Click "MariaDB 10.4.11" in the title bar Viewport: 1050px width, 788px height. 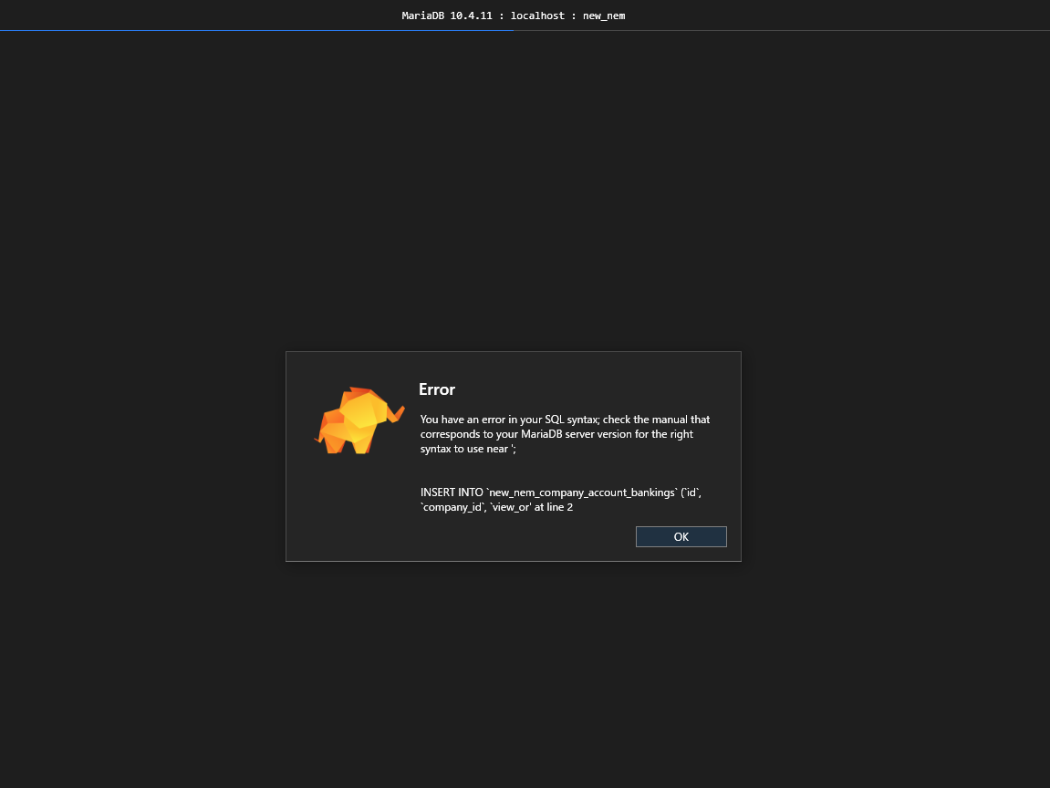coord(444,15)
